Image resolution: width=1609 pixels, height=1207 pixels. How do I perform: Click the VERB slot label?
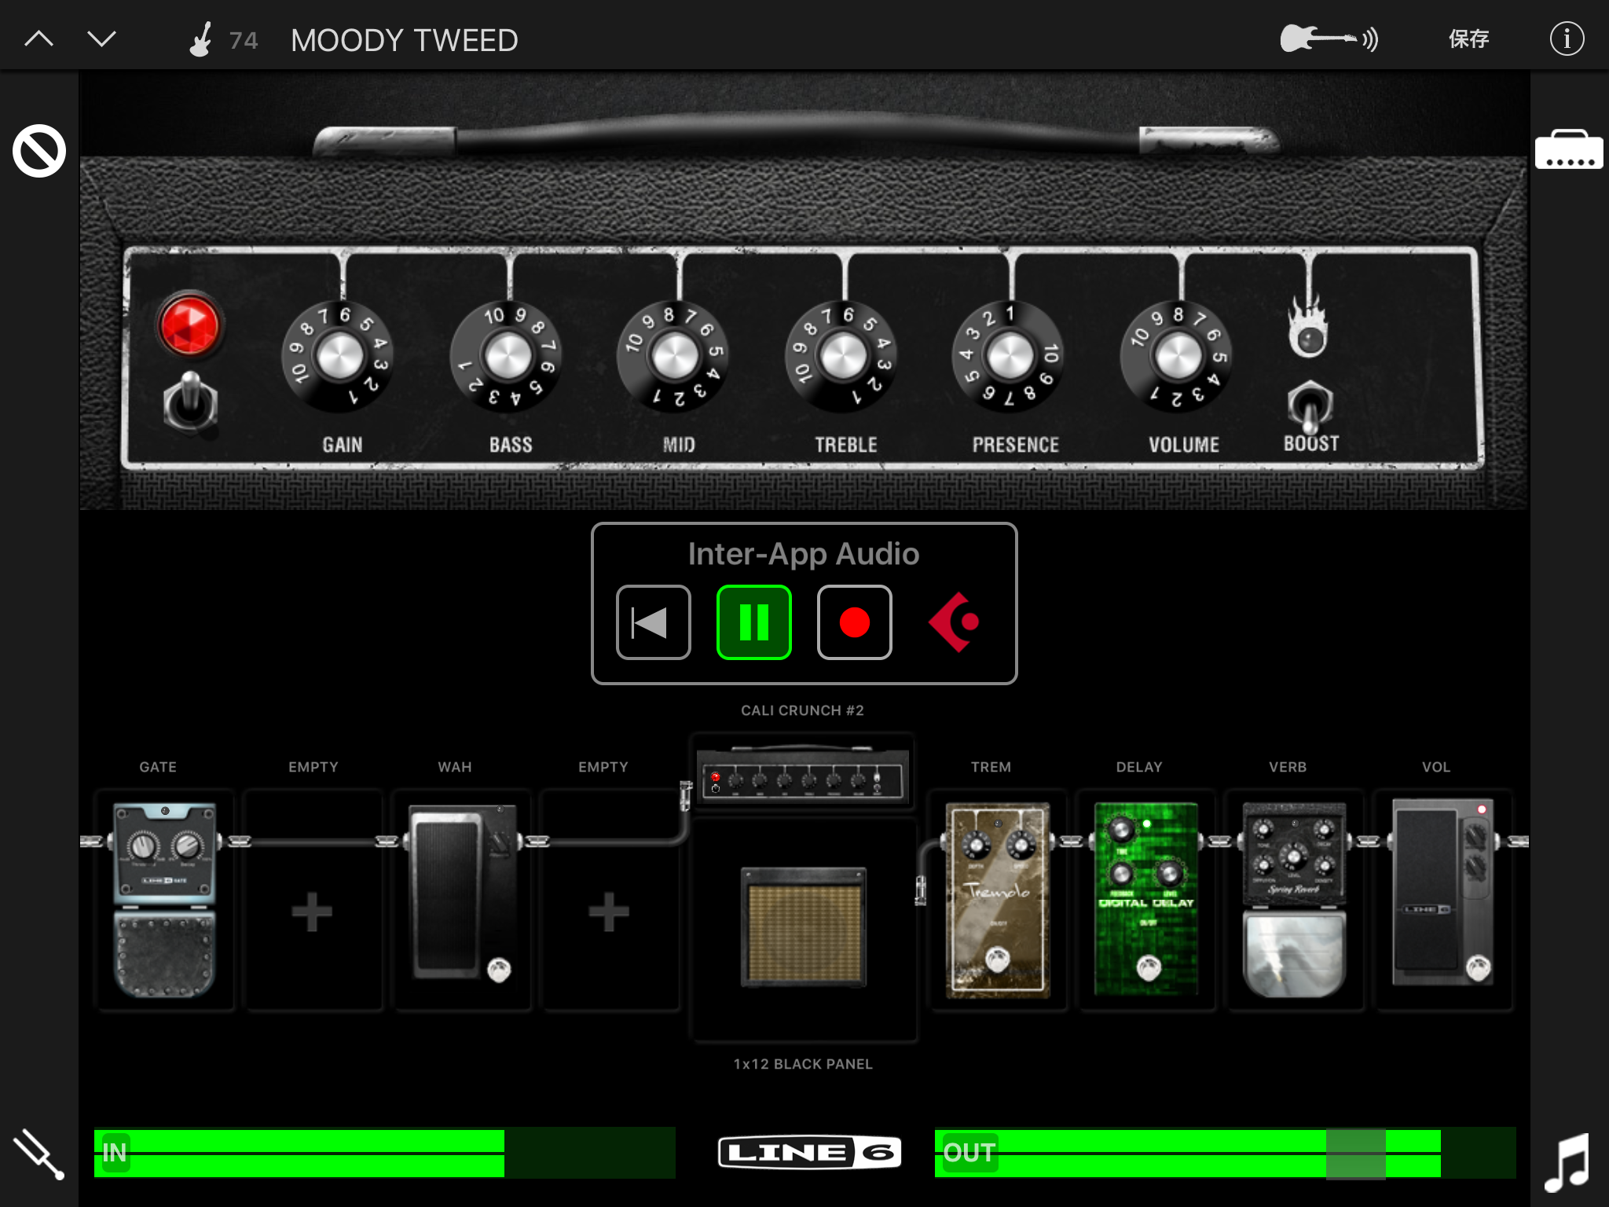pyautogui.click(x=1288, y=767)
